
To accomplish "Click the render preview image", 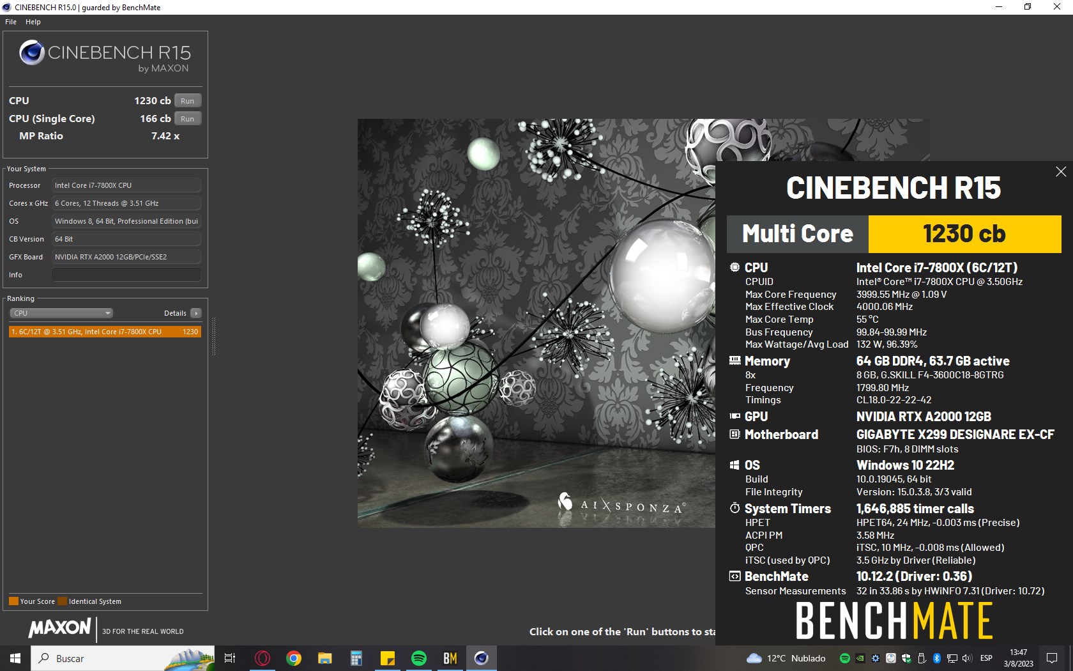I will (536, 323).
